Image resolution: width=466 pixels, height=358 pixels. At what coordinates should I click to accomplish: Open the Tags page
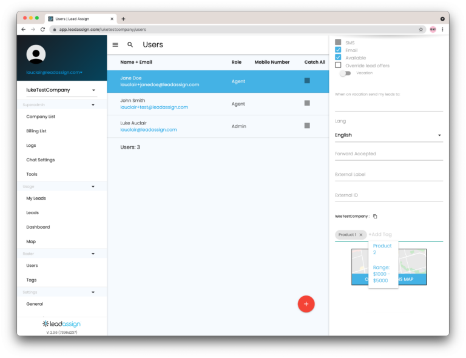tap(31, 280)
